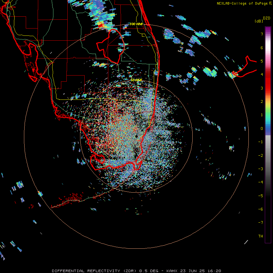Viewport: 273px width, 273px height.
Task: Click the 100 NMI range ring label
Action: tap(136, 24)
